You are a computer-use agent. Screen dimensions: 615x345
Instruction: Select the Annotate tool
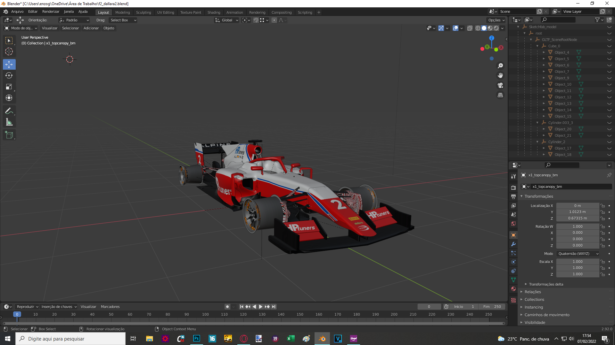(9, 111)
